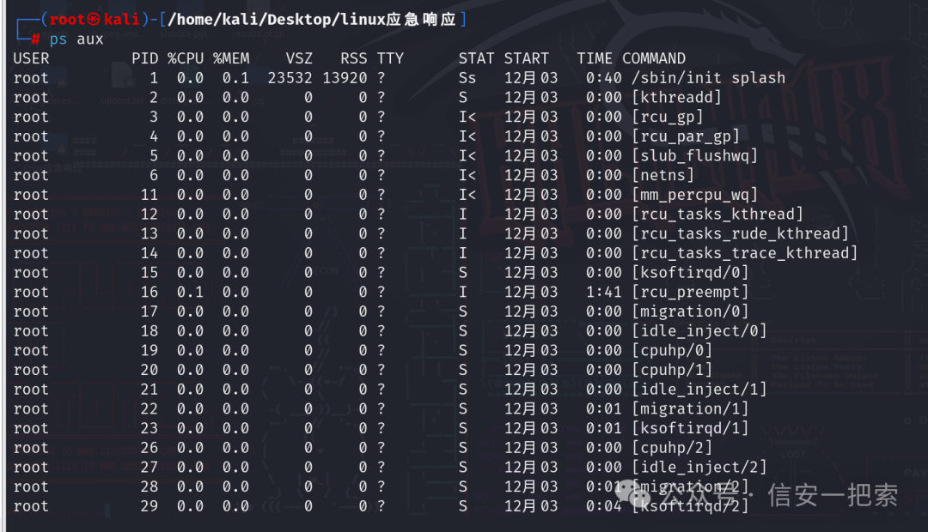Click the VSZ column header
The height and width of the screenshot is (532, 928).
tap(299, 58)
